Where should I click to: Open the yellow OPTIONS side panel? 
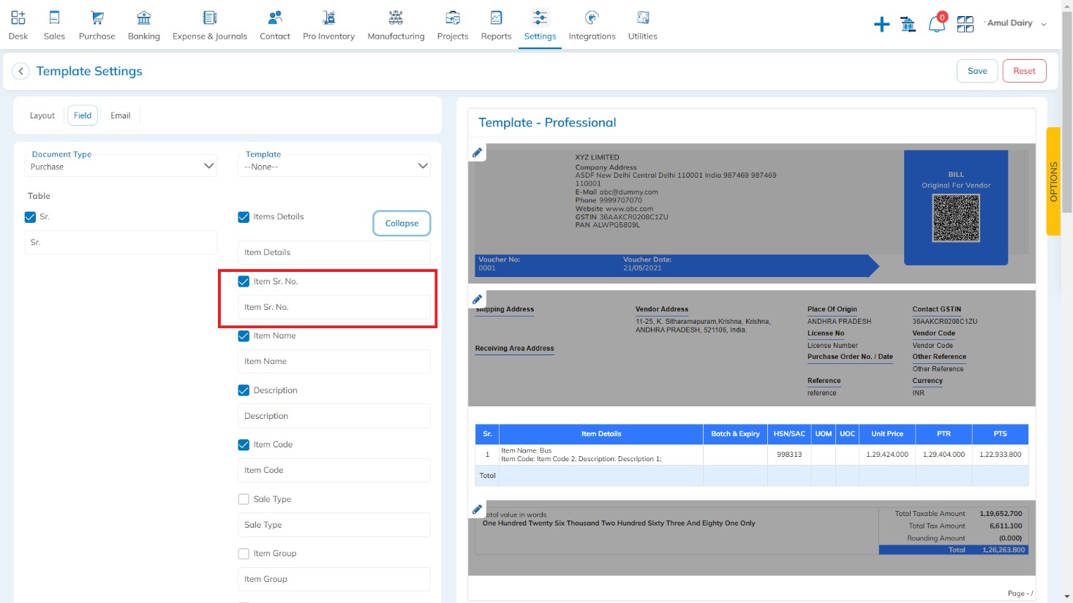(1053, 181)
